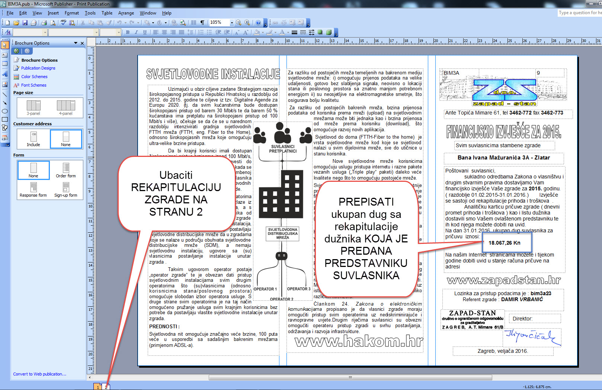Screen dimensions: 602x390
Task: Show special characters pilcrow
Action: [202, 23]
